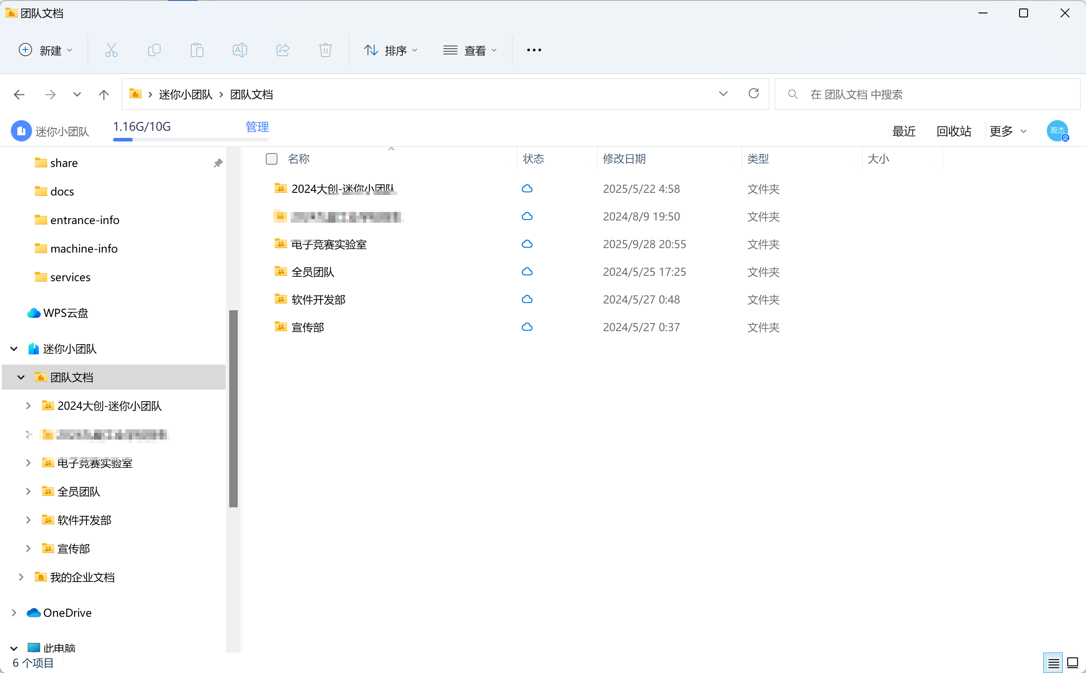Click the Copy toolbar icon
Screen dimensions: 1086x673
coord(154,50)
